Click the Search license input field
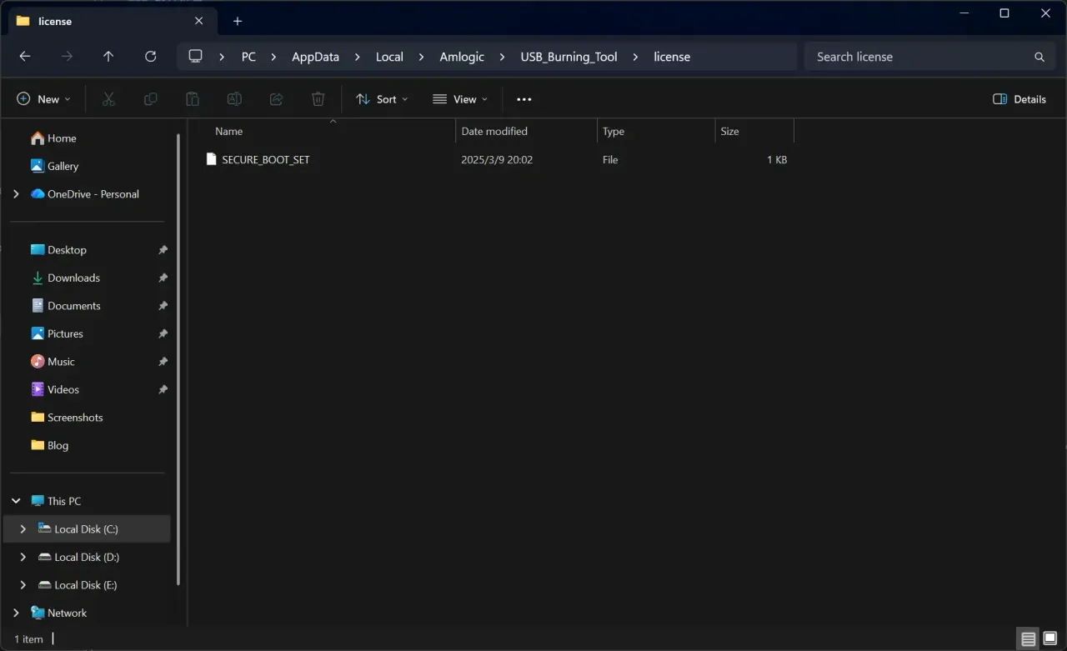Viewport: 1067px width, 651px height. click(x=929, y=57)
